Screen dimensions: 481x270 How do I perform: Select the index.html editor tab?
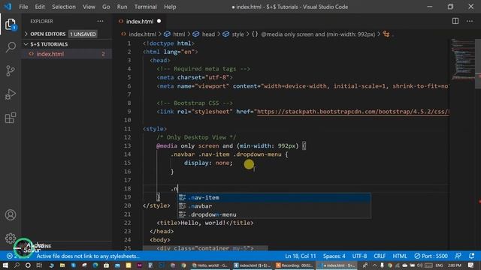coord(140,21)
